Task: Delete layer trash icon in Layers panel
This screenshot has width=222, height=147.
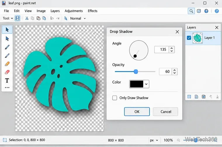Action: coord(204,97)
